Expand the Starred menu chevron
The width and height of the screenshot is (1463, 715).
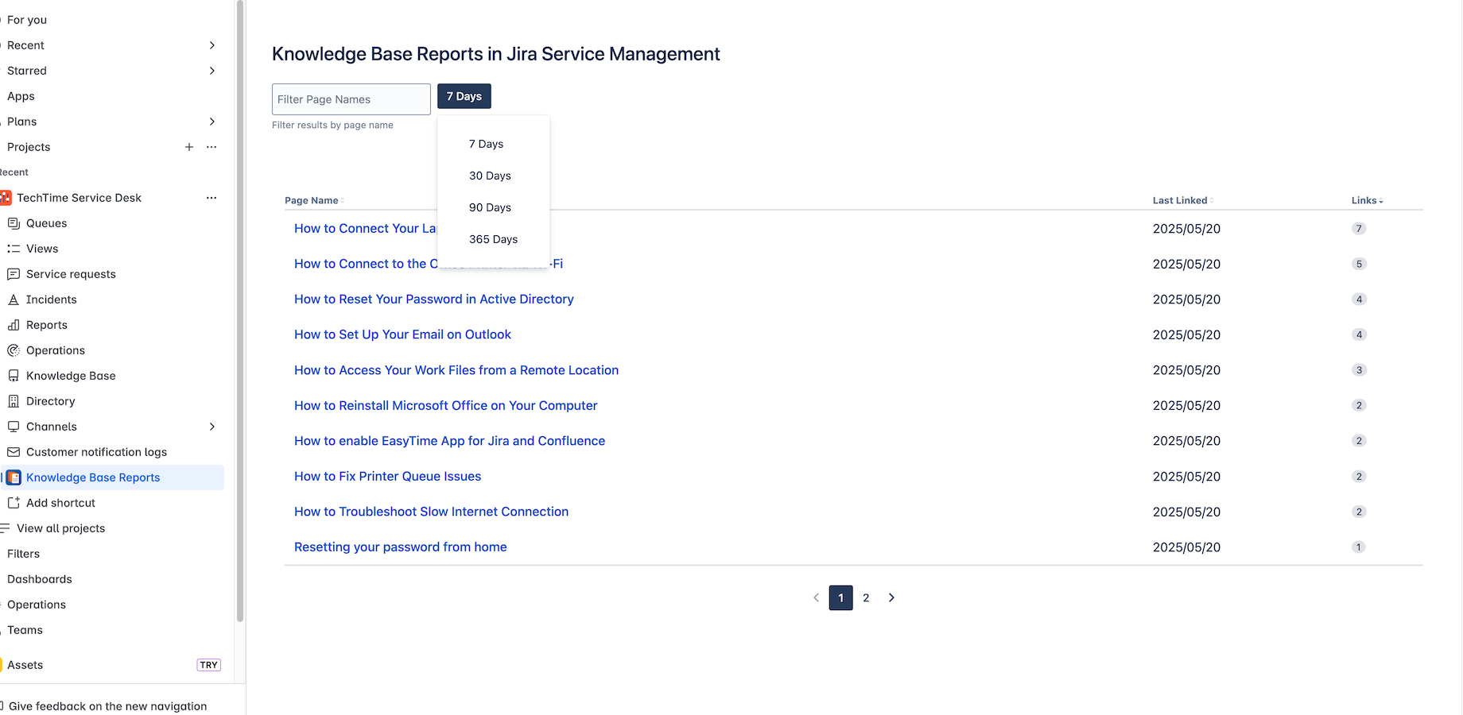tap(212, 71)
